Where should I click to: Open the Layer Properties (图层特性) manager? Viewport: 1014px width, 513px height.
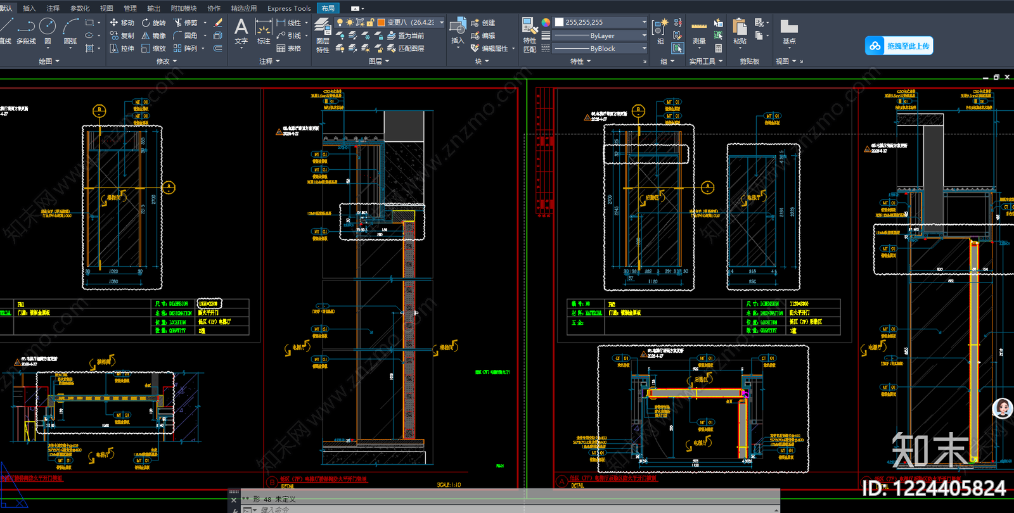pos(323,35)
